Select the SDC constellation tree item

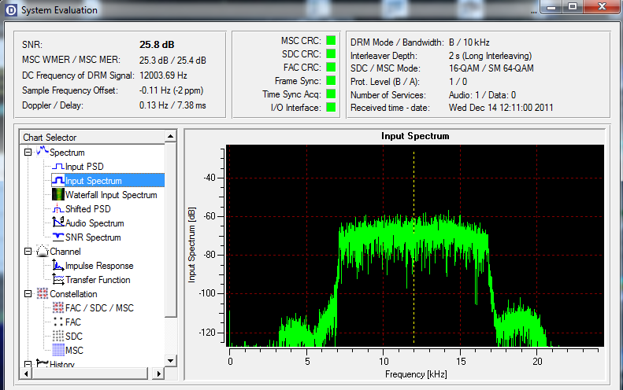(x=72, y=337)
